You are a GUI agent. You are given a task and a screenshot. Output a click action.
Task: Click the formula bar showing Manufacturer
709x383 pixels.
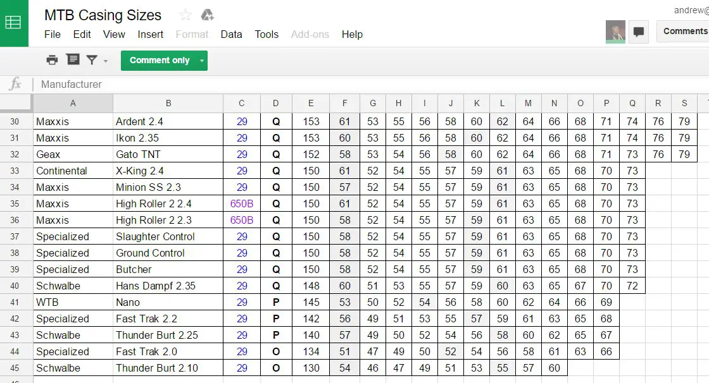click(371, 85)
